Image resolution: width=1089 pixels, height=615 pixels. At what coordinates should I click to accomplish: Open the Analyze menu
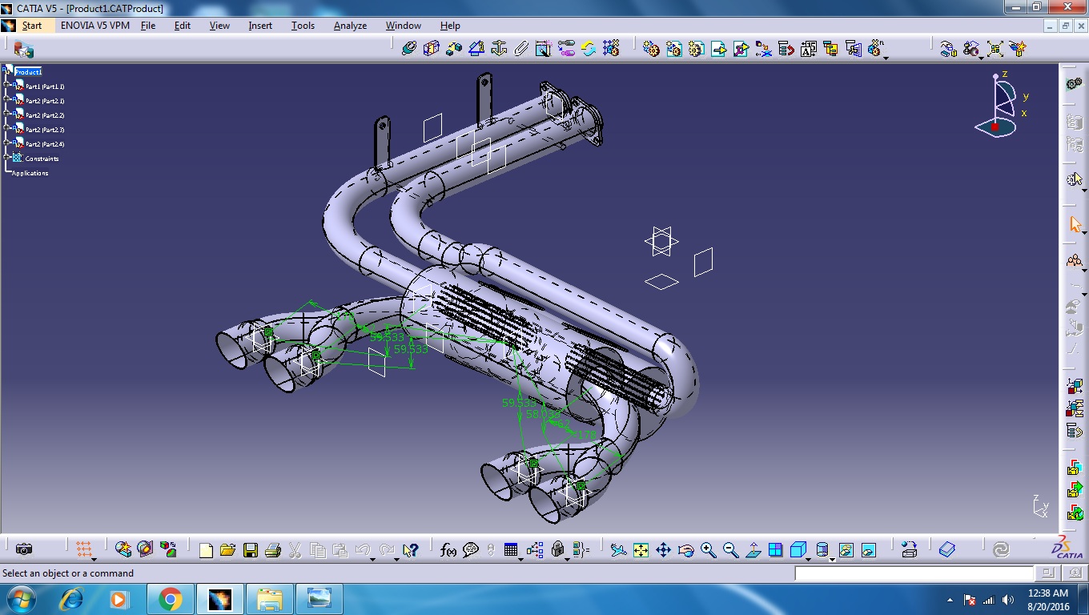coord(350,26)
